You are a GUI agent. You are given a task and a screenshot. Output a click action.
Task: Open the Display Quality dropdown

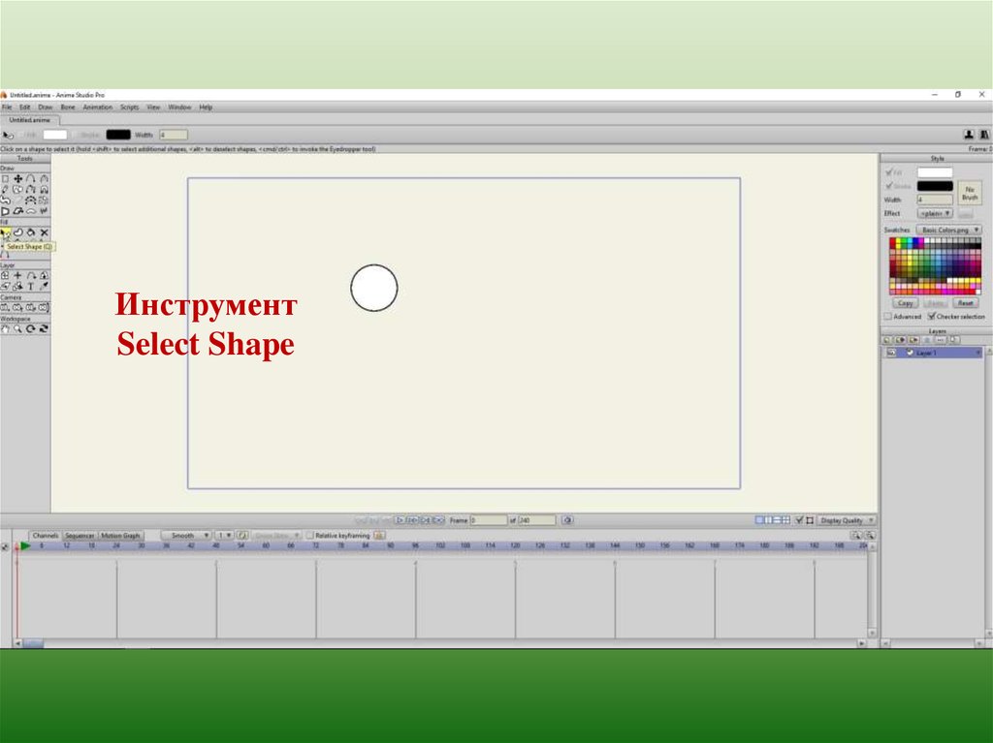click(x=847, y=520)
